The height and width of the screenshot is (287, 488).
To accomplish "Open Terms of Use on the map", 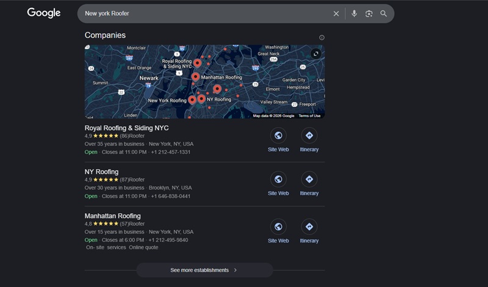I will (x=309, y=116).
